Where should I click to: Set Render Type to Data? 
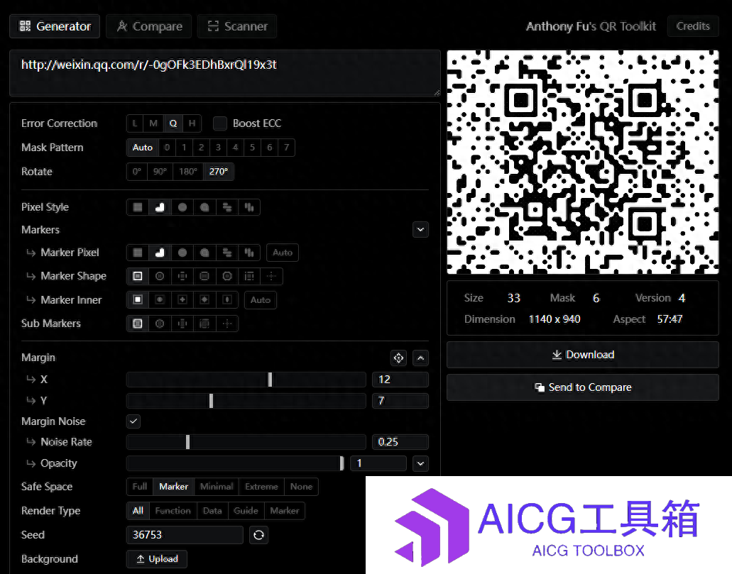[x=212, y=511]
